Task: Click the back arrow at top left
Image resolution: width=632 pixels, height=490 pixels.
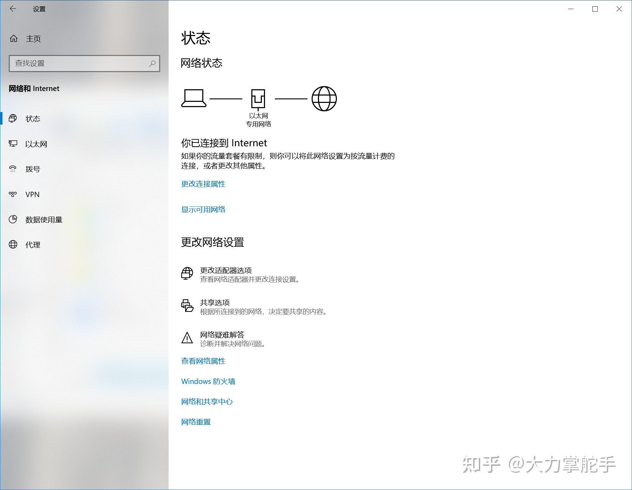Action: point(13,9)
